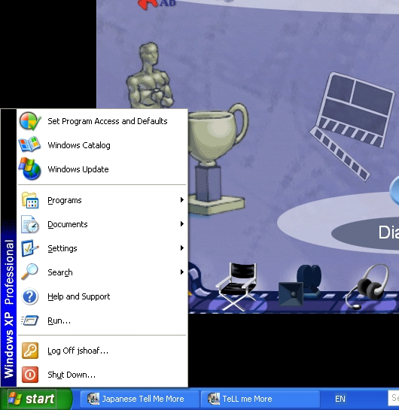Select the Run... menu entry
The height and width of the screenshot is (410, 399).
pos(102,320)
